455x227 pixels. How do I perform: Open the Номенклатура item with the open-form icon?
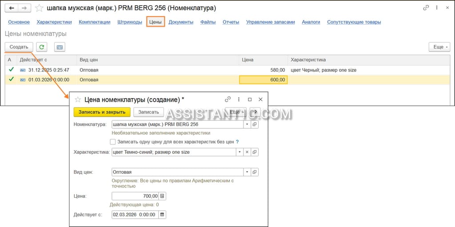tap(255, 124)
